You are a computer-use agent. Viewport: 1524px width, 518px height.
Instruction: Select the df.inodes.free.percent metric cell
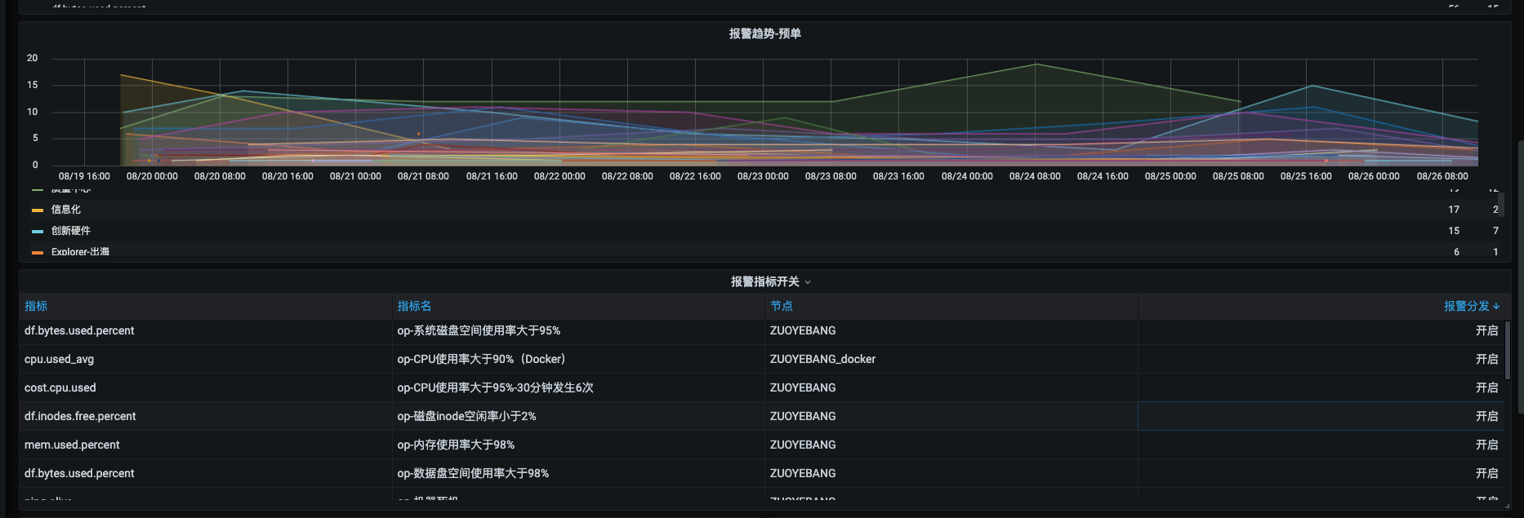[80, 416]
